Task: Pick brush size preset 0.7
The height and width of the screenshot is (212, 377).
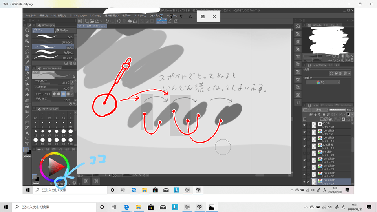Action: pos(36,115)
